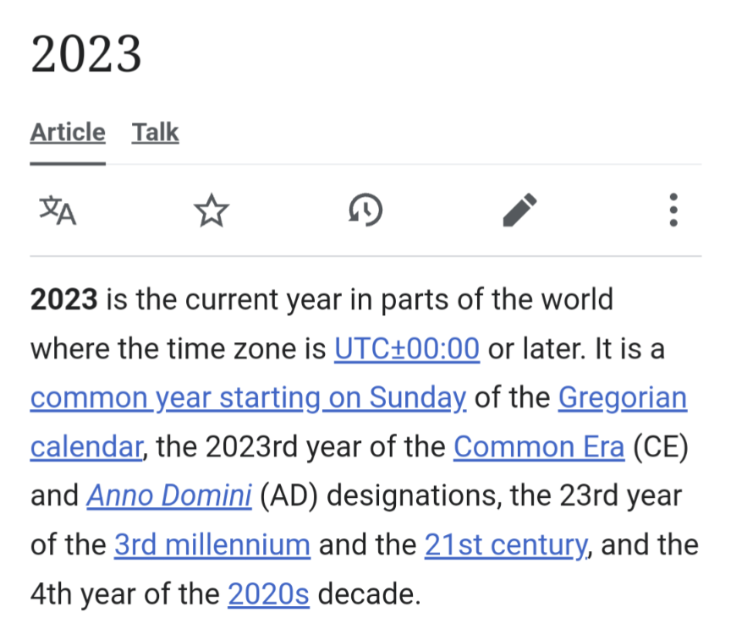Open the three-dot more options menu
731x623 pixels.
click(673, 210)
